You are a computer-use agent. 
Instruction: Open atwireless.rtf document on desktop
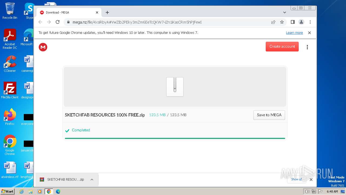[x=10, y=170]
